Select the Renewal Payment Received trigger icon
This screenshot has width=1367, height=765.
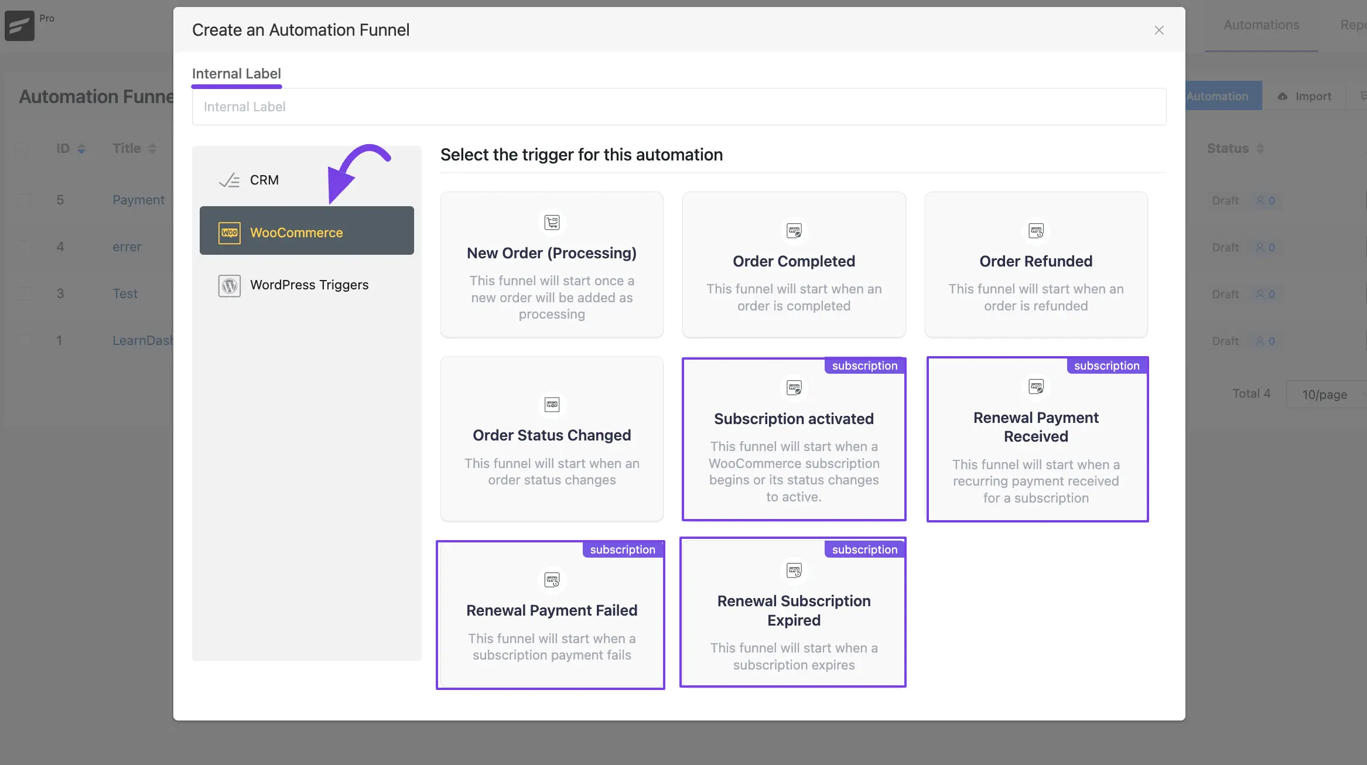[x=1035, y=387]
